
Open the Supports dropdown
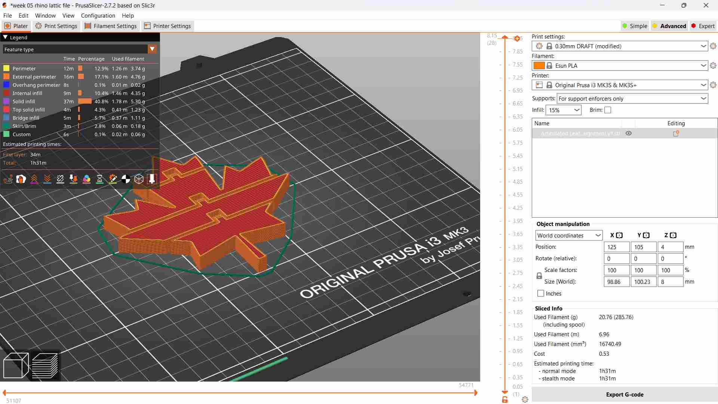click(632, 99)
